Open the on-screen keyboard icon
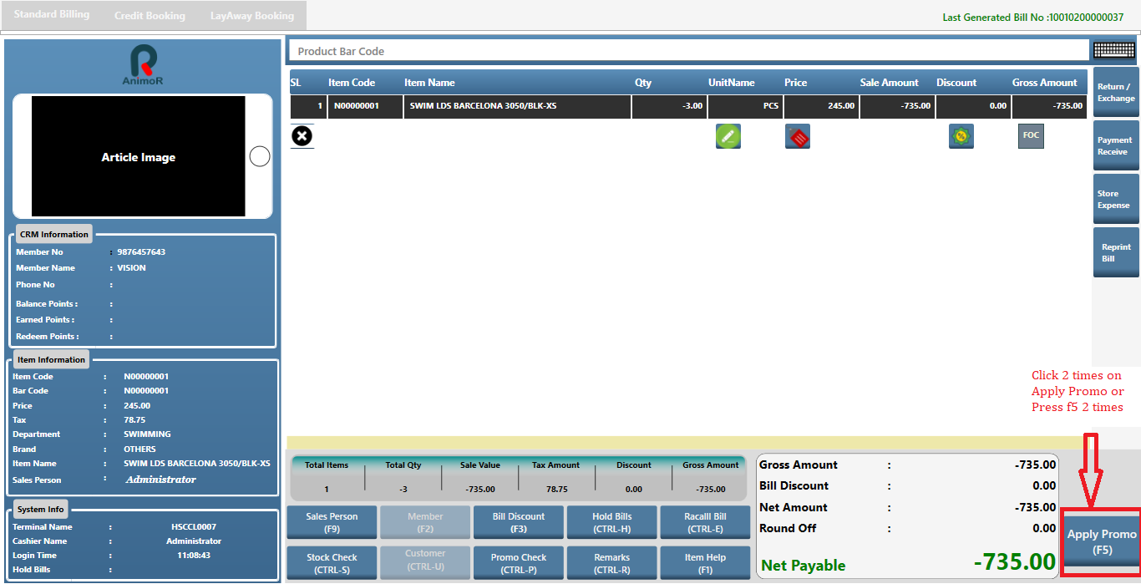This screenshot has width=1141, height=584. coord(1114,50)
